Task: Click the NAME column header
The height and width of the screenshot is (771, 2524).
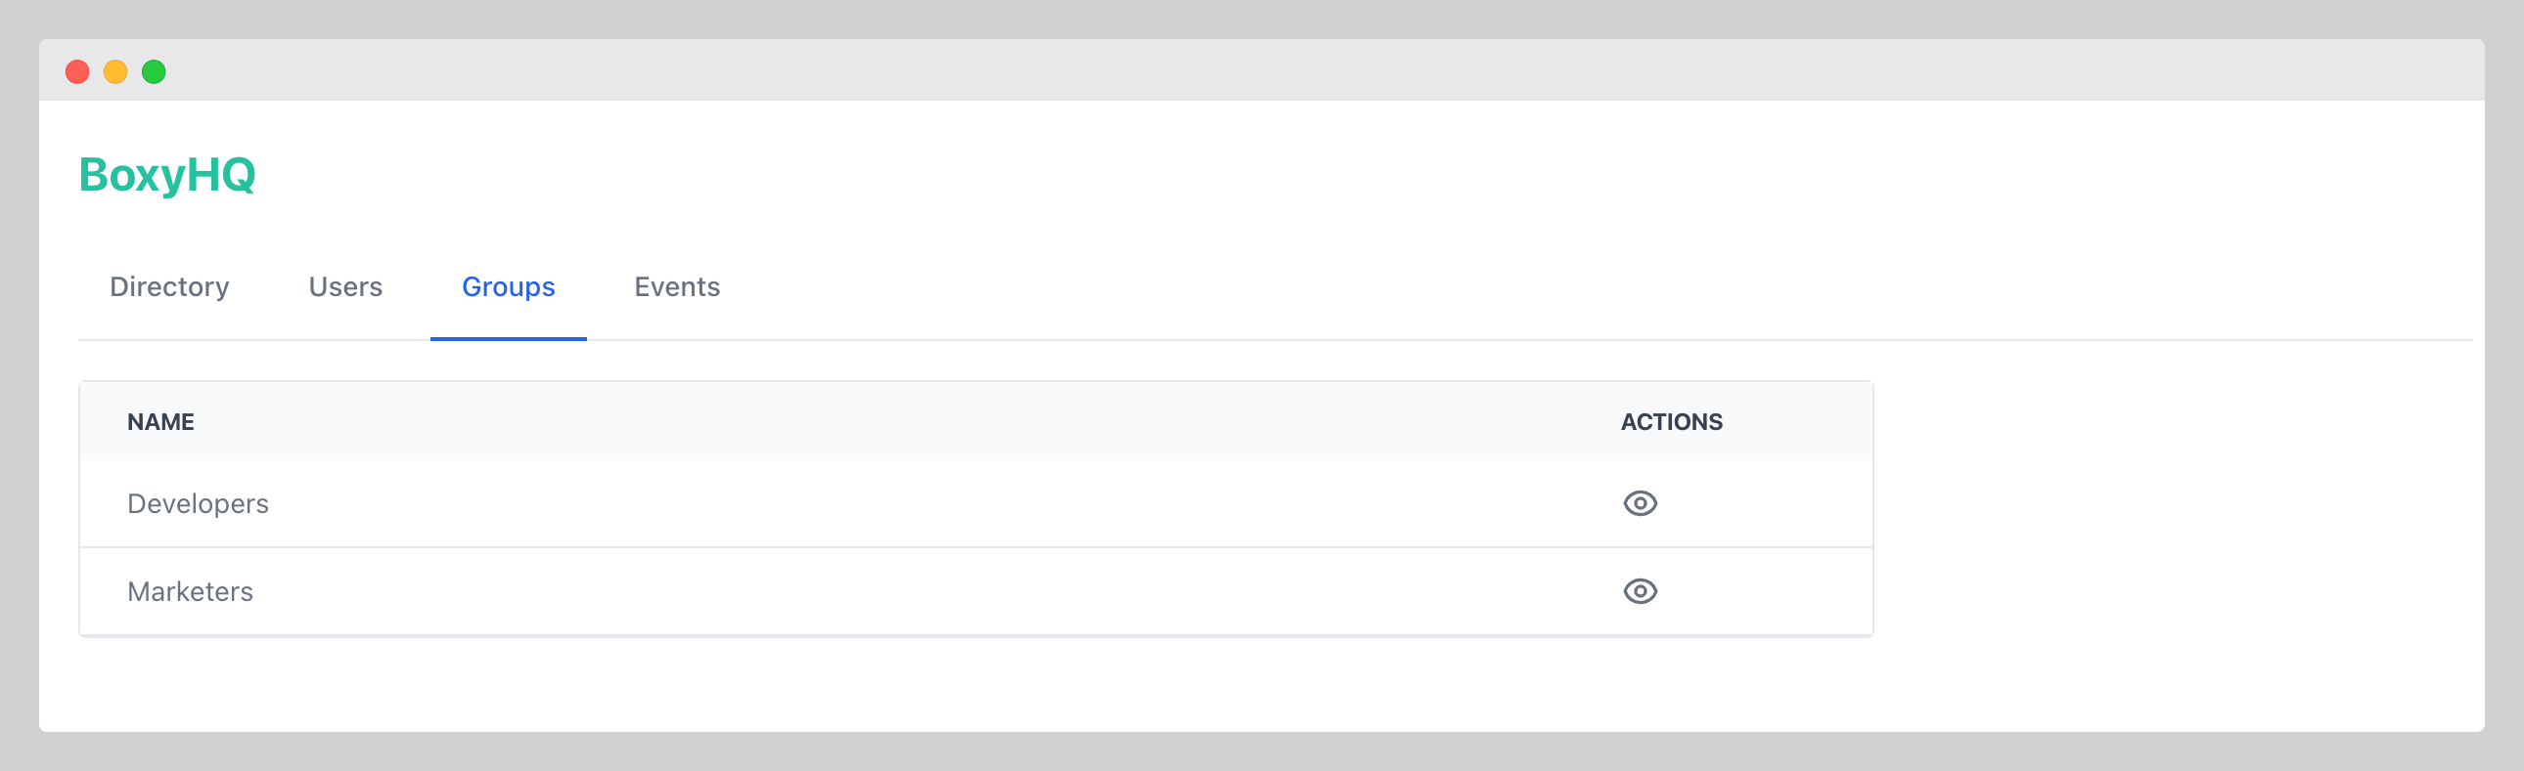Action: coord(160,422)
